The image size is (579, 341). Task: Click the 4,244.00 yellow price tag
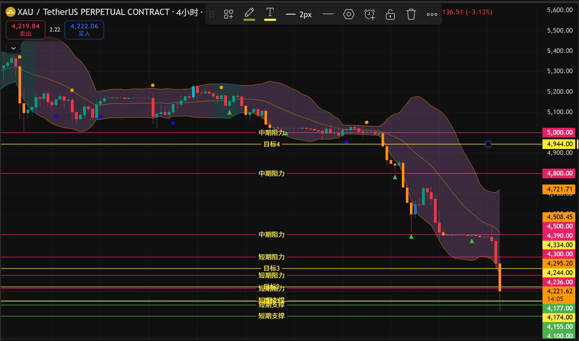coord(559,273)
